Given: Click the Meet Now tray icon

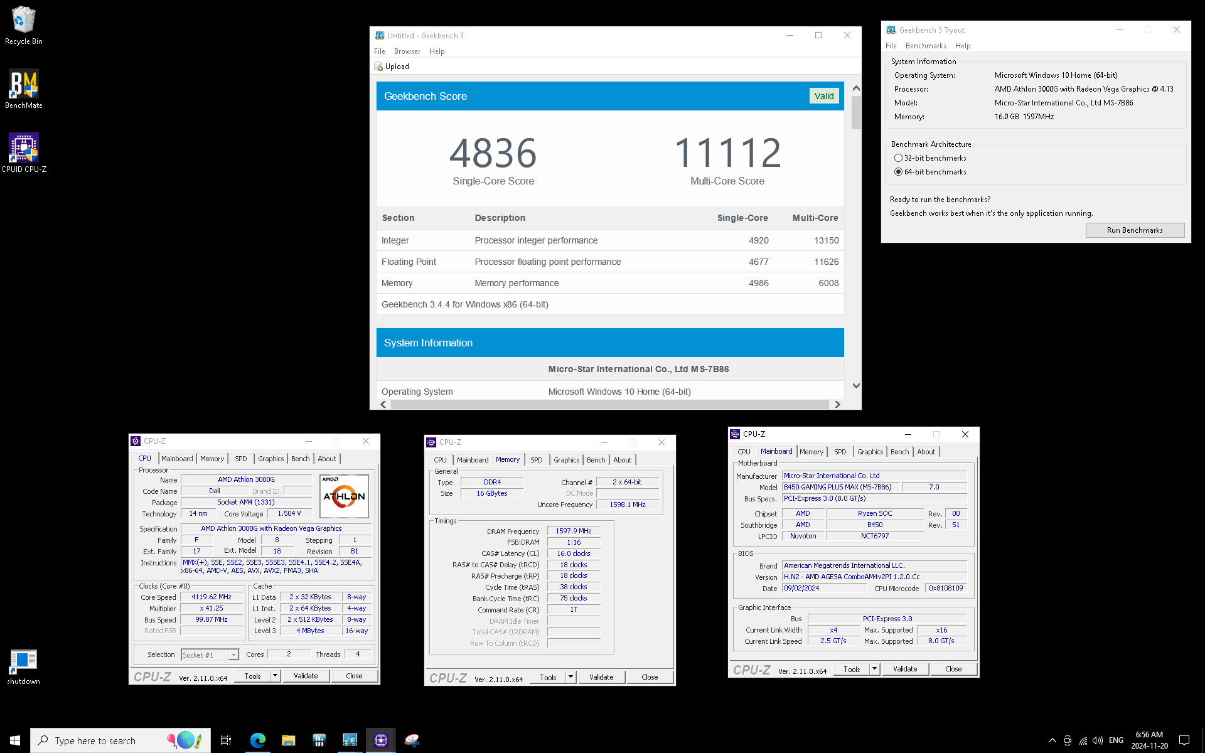Looking at the screenshot, I should 1068,740.
